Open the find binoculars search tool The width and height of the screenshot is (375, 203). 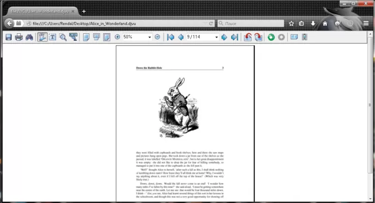29,37
